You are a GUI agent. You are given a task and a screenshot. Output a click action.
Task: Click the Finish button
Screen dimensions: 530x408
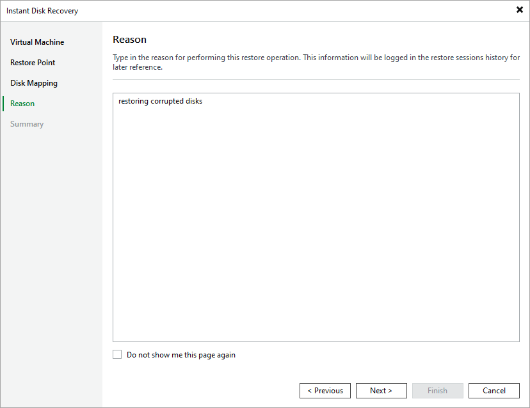(x=438, y=391)
